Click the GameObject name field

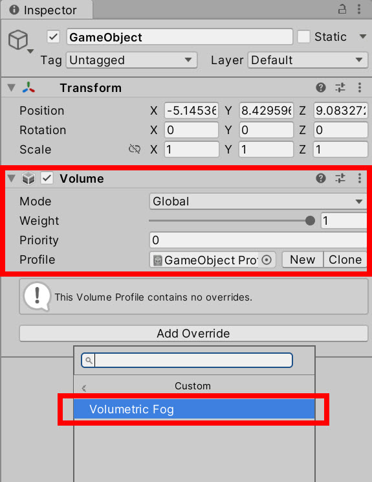(x=180, y=37)
